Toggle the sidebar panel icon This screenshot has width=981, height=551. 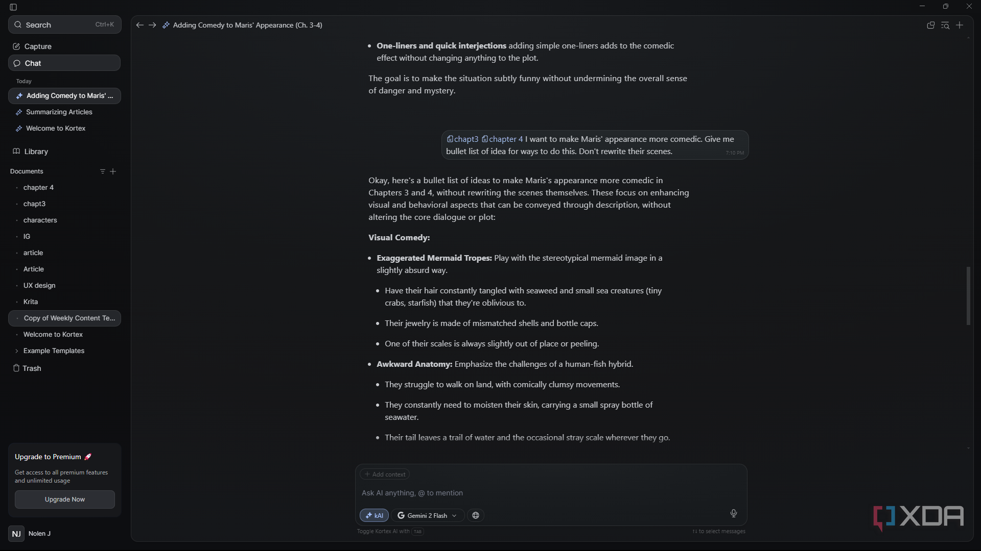point(13,7)
